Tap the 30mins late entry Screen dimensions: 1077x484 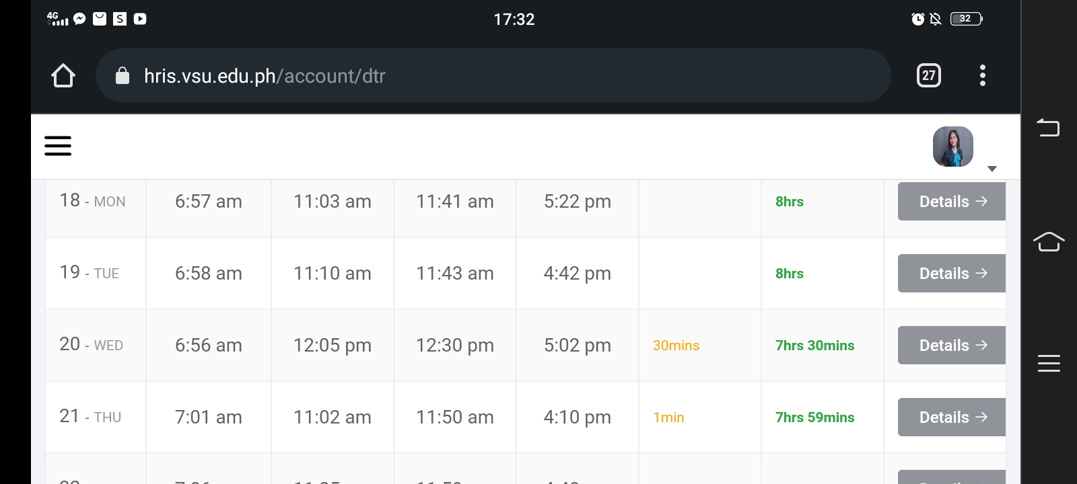(x=676, y=346)
